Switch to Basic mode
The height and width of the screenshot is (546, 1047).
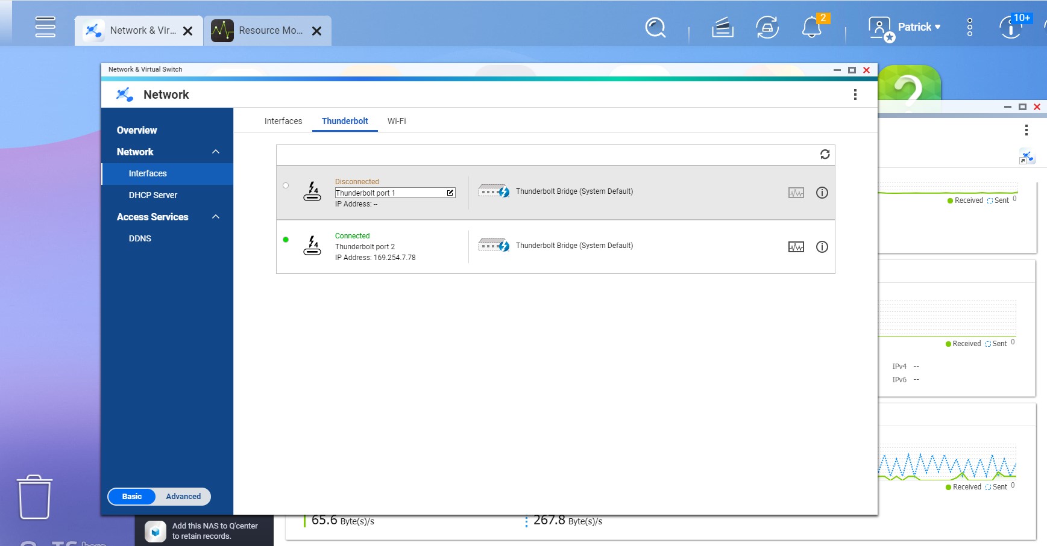(132, 497)
